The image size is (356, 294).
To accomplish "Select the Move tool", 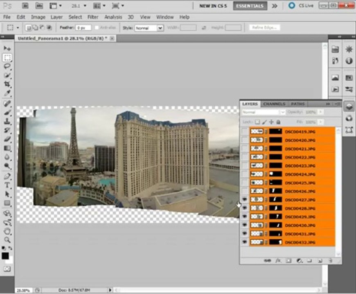I will [x=7, y=48].
